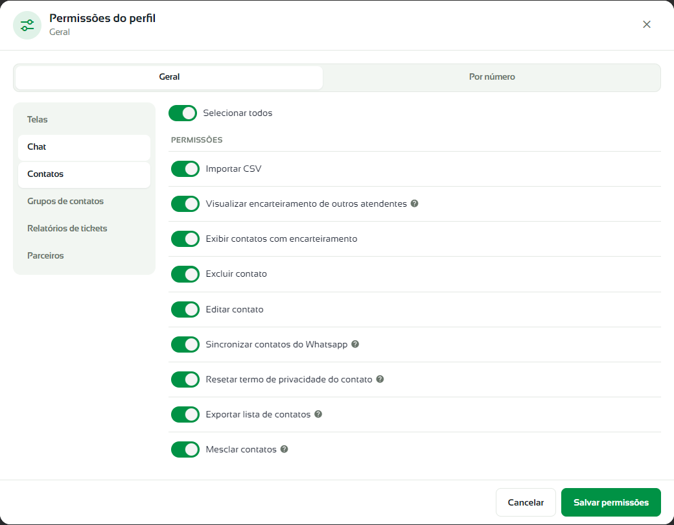674x525 pixels.
Task: Click the Geral subtitle under the title
Action: click(60, 32)
